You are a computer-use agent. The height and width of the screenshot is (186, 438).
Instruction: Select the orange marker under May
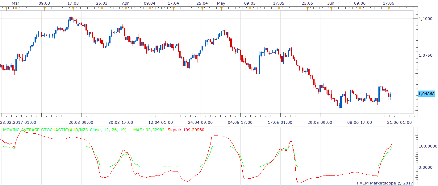coord(221,8)
